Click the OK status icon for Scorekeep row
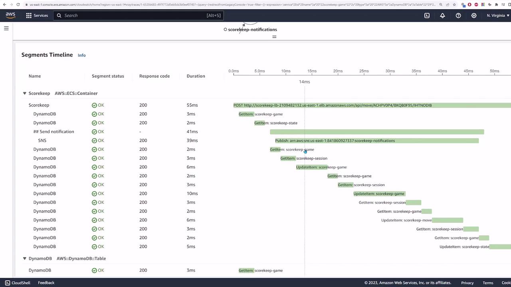Image resolution: width=511 pixels, height=287 pixels. click(94, 105)
